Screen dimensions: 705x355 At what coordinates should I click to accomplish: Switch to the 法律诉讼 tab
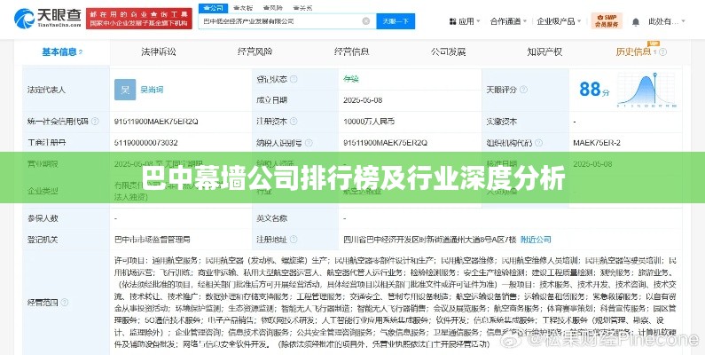pos(158,51)
